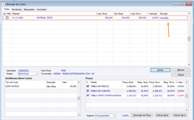Click the Preços table scroll down arrow
The height and width of the screenshot is (120, 194).
(186, 110)
